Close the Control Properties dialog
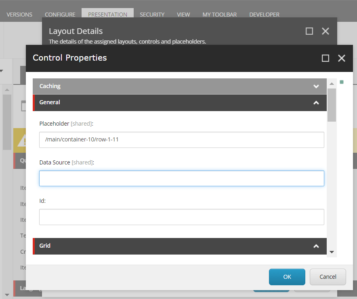Image resolution: width=357 pixels, height=299 pixels. (x=342, y=58)
